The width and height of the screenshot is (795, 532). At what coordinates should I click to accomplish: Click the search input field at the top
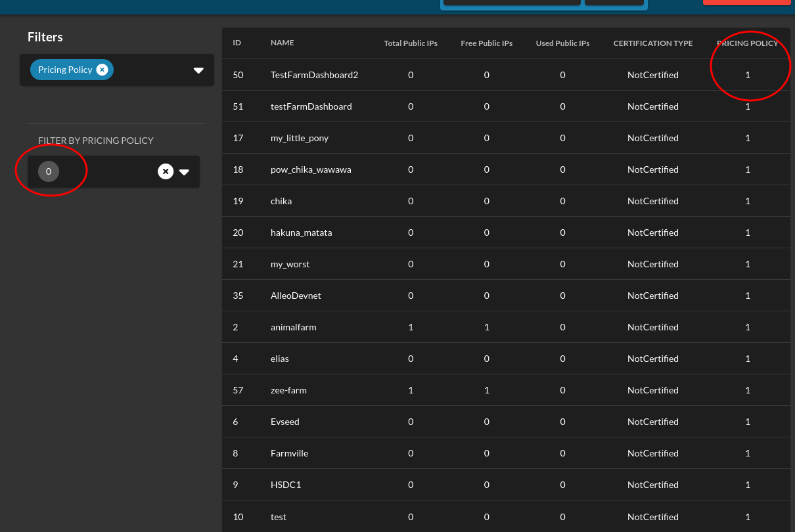click(x=511, y=3)
